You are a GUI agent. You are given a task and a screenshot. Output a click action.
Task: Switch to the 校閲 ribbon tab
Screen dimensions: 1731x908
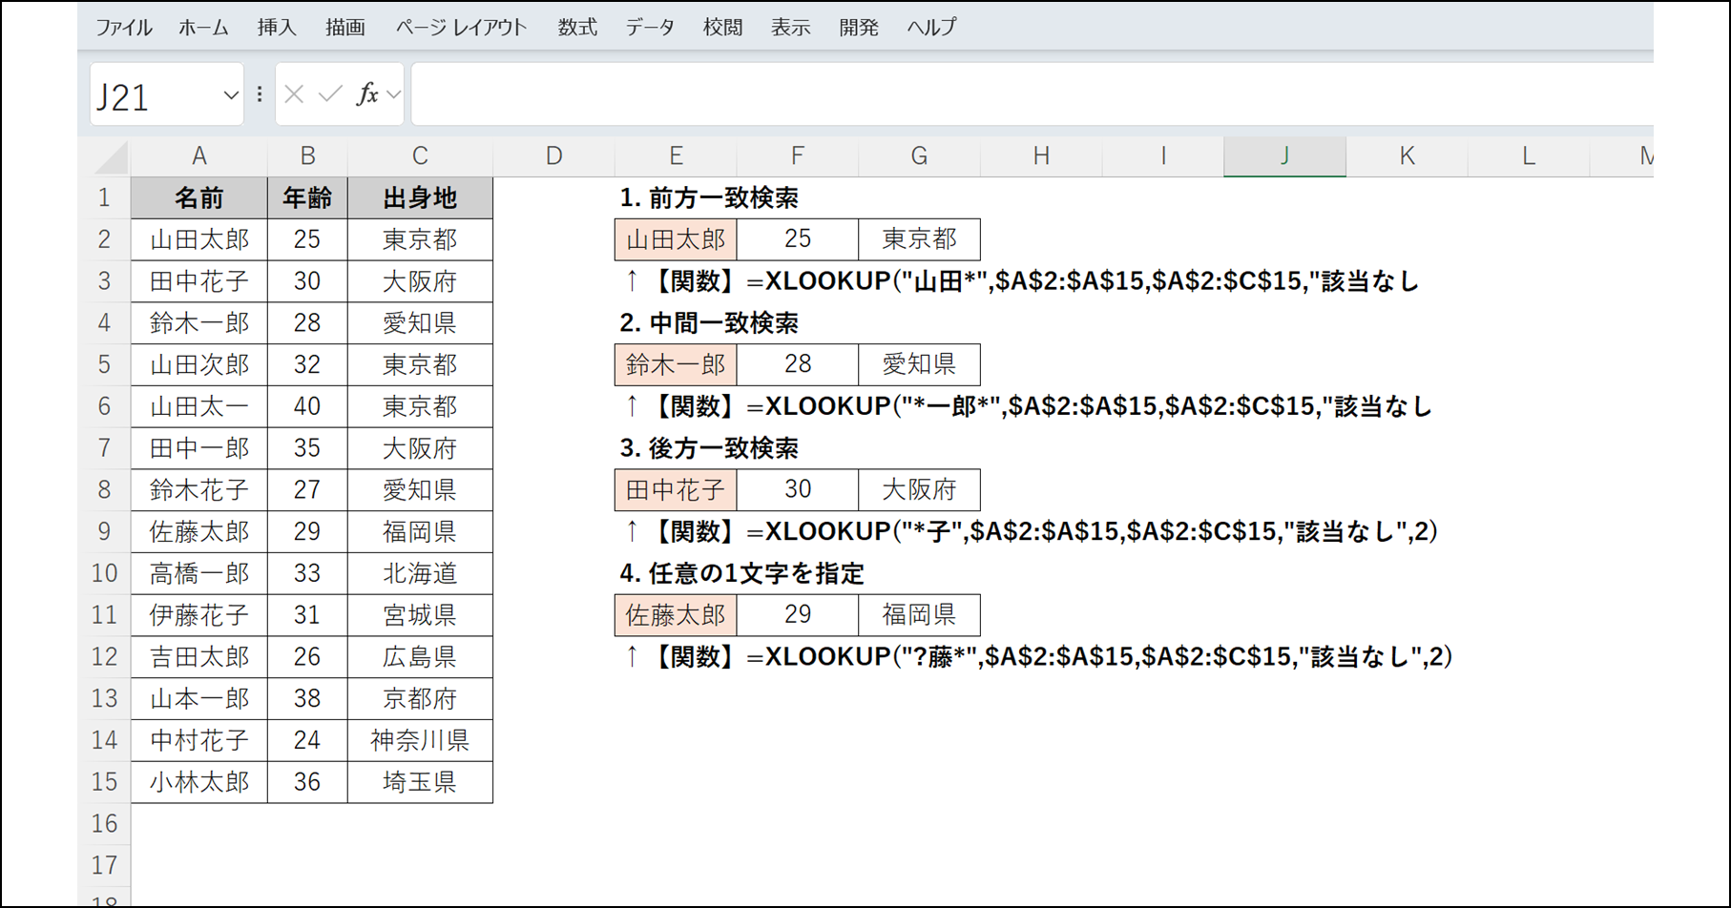(x=721, y=27)
